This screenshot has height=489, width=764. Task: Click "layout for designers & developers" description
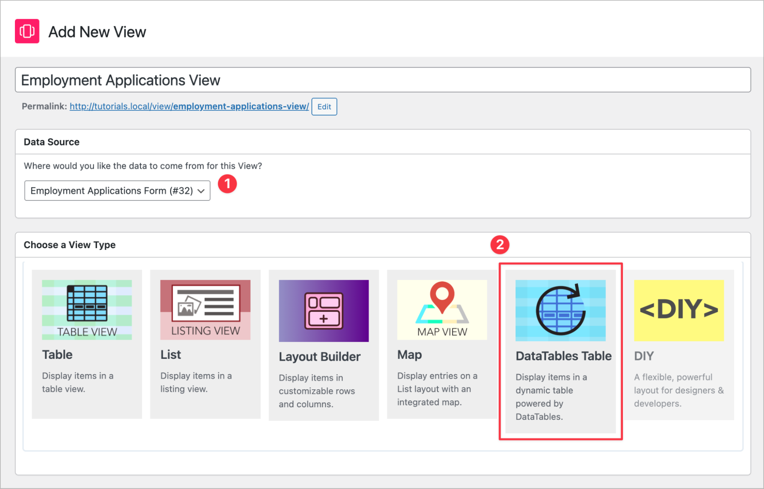679,397
